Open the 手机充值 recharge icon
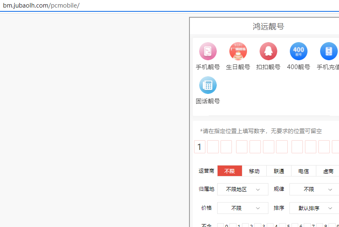The image size is (339, 227). 328,51
